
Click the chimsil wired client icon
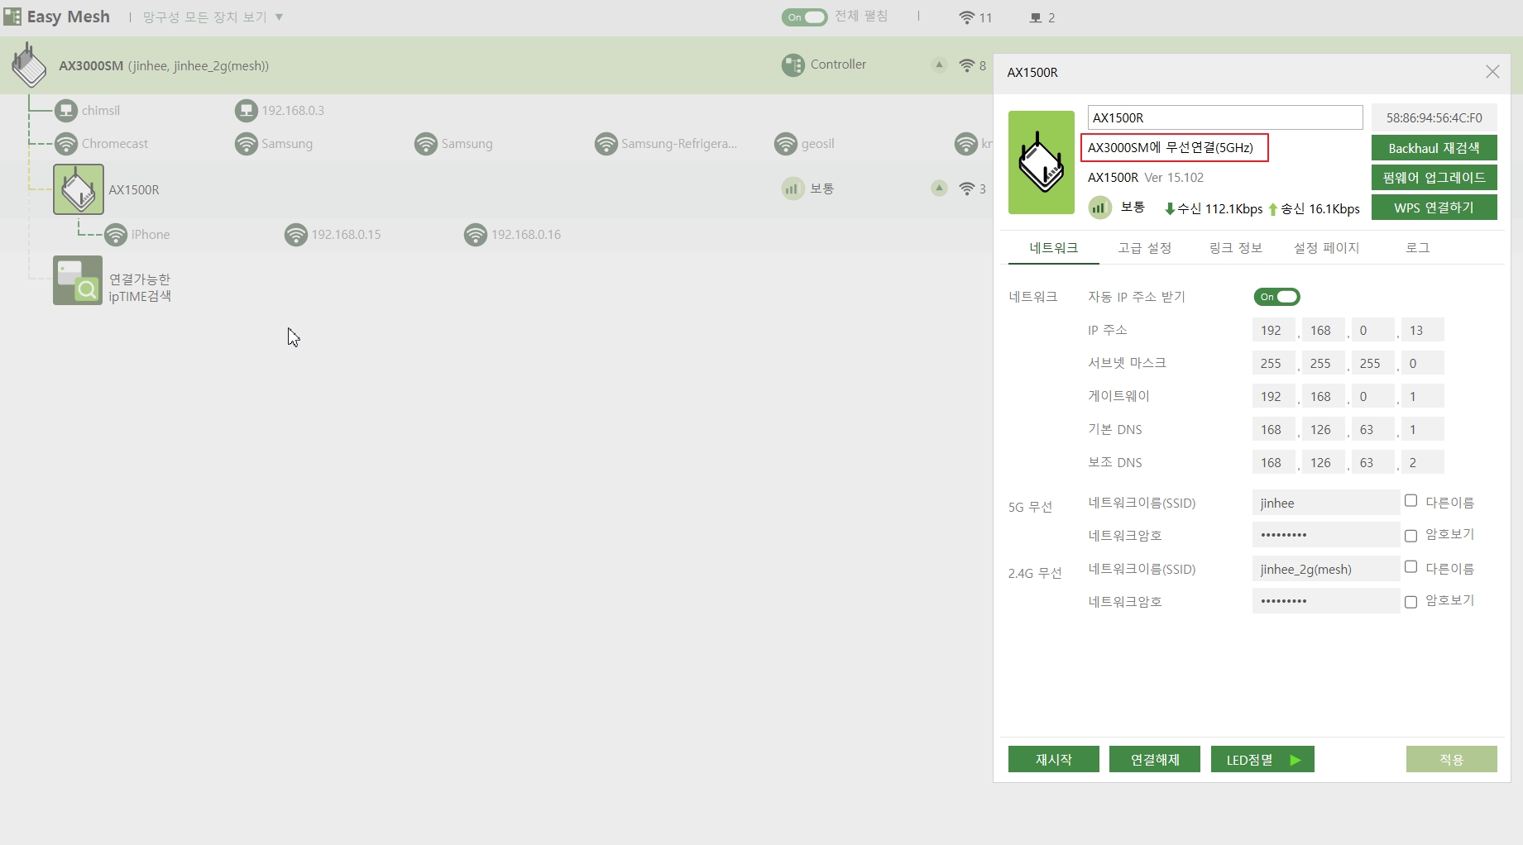tap(66, 111)
